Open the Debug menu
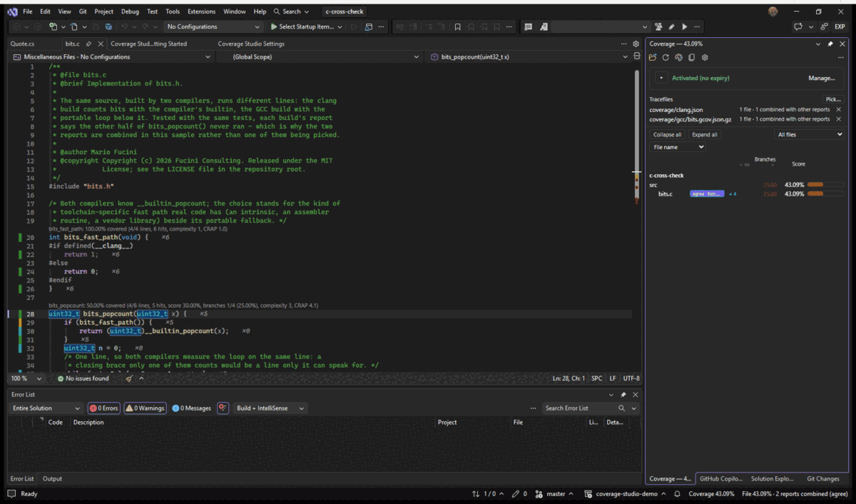The image size is (856, 504). click(x=130, y=11)
